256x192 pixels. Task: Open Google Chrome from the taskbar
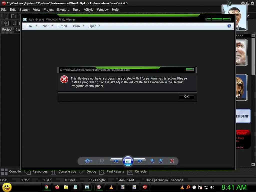pyautogui.click(x=46, y=187)
